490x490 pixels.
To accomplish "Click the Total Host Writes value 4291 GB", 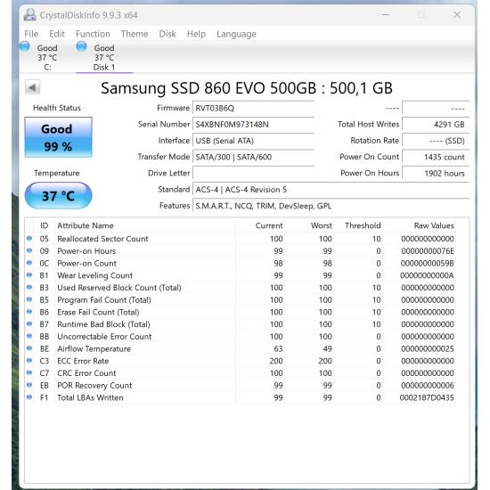I will [x=436, y=125].
